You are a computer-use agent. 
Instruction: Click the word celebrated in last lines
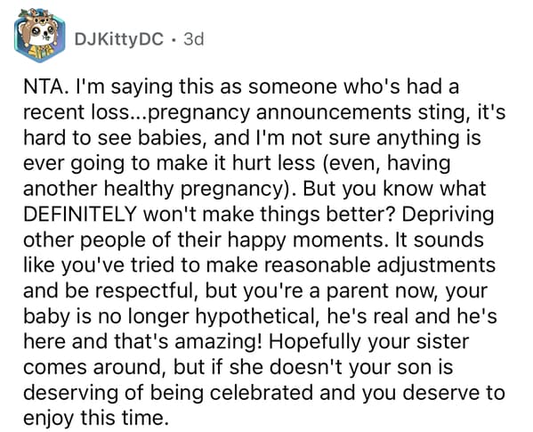click(261, 393)
